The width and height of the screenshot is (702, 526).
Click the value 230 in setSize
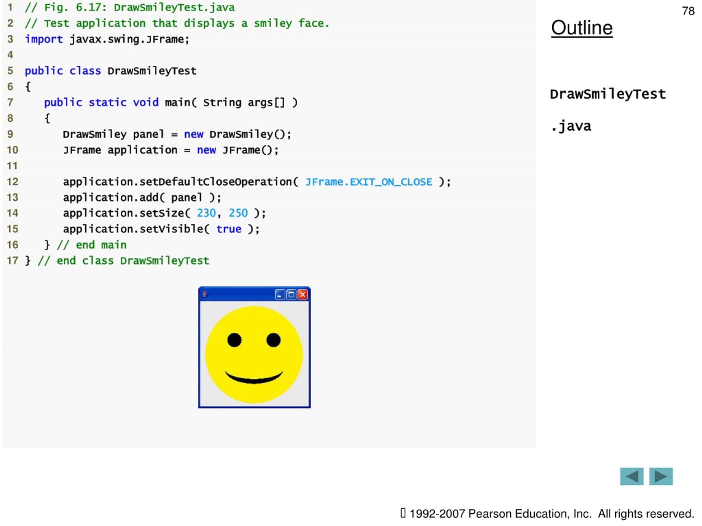[206, 213]
